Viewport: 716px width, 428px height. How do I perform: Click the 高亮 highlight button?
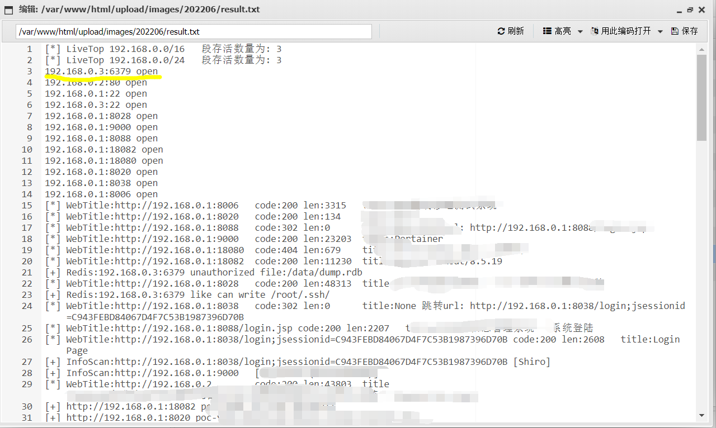(x=558, y=31)
